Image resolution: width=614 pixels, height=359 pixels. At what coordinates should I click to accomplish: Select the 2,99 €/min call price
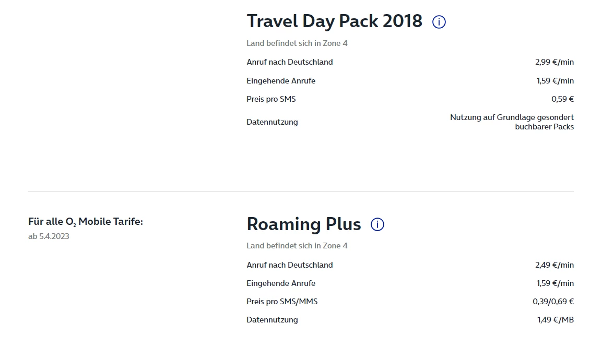(x=554, y=62)
